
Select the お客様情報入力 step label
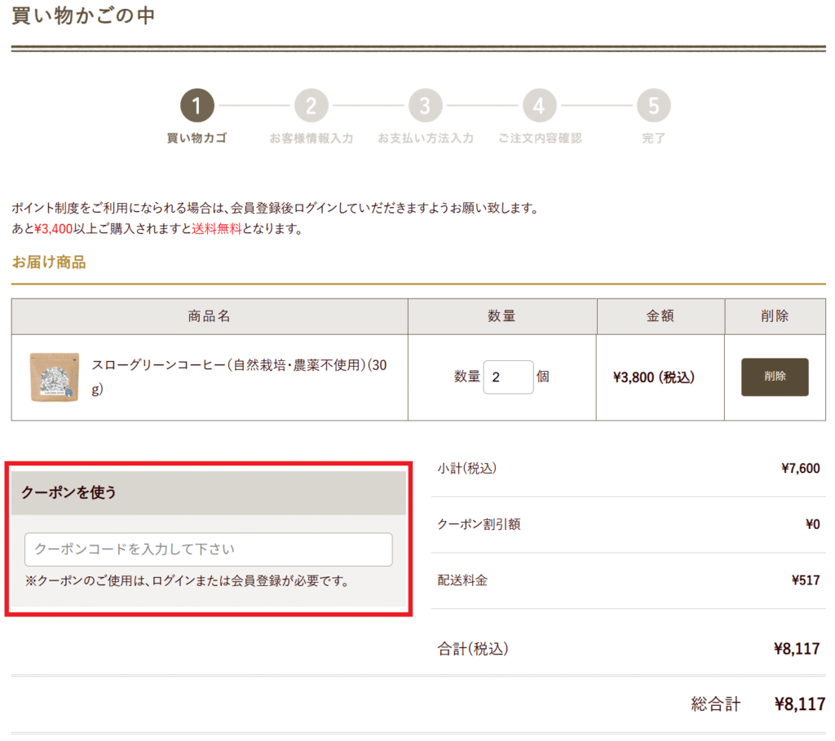[x=311, y=139]
